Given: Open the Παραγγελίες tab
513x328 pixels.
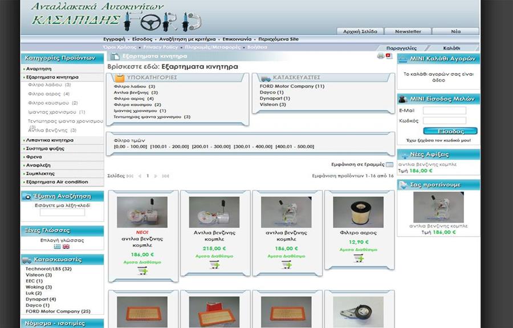Looking at the screenshot, I should pyautogui.click(x=401, y=48).
